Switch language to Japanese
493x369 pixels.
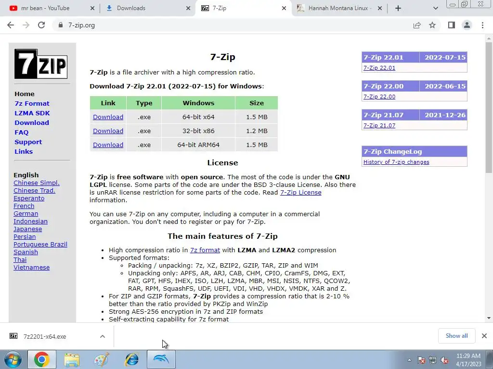[27, 229]
